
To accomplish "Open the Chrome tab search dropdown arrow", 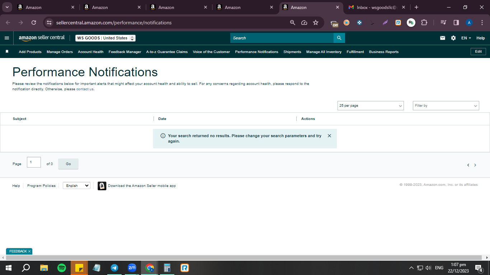I will tap(7, 7).
